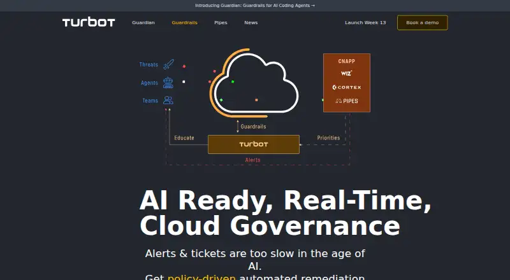Click the Turbot logo in header

pyautogui.click(x=89, y=22)
